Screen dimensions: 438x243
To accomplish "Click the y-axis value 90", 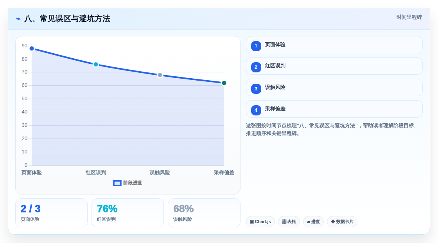I will (x=25, y=45).
